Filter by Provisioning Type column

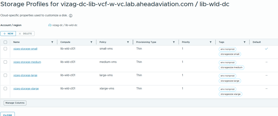click(173, 42)
